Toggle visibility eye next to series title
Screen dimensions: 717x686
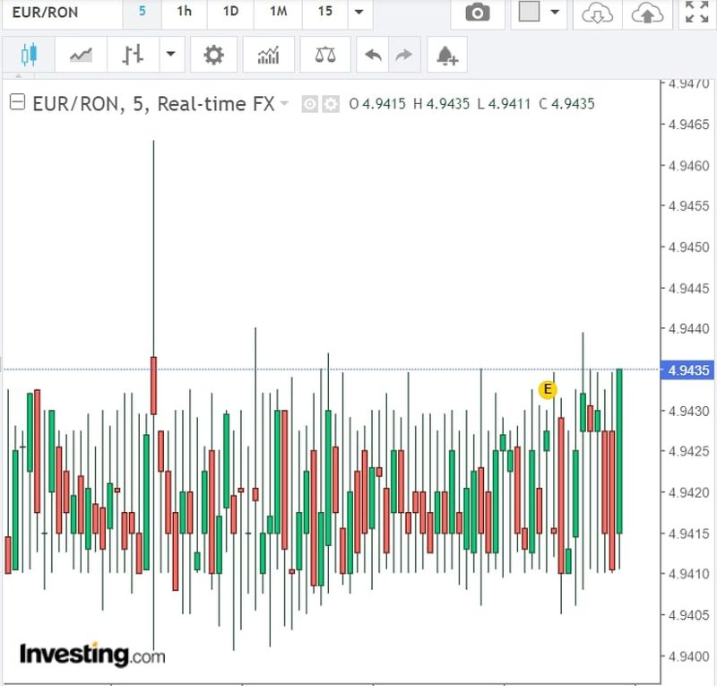pos(310,104)
